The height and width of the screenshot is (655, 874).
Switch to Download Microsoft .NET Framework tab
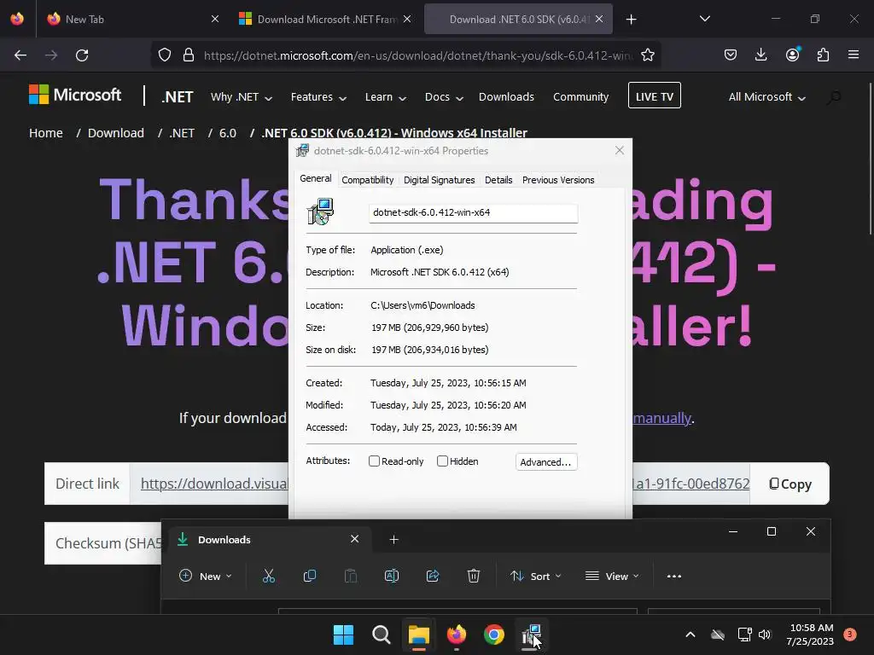(325, 20)
